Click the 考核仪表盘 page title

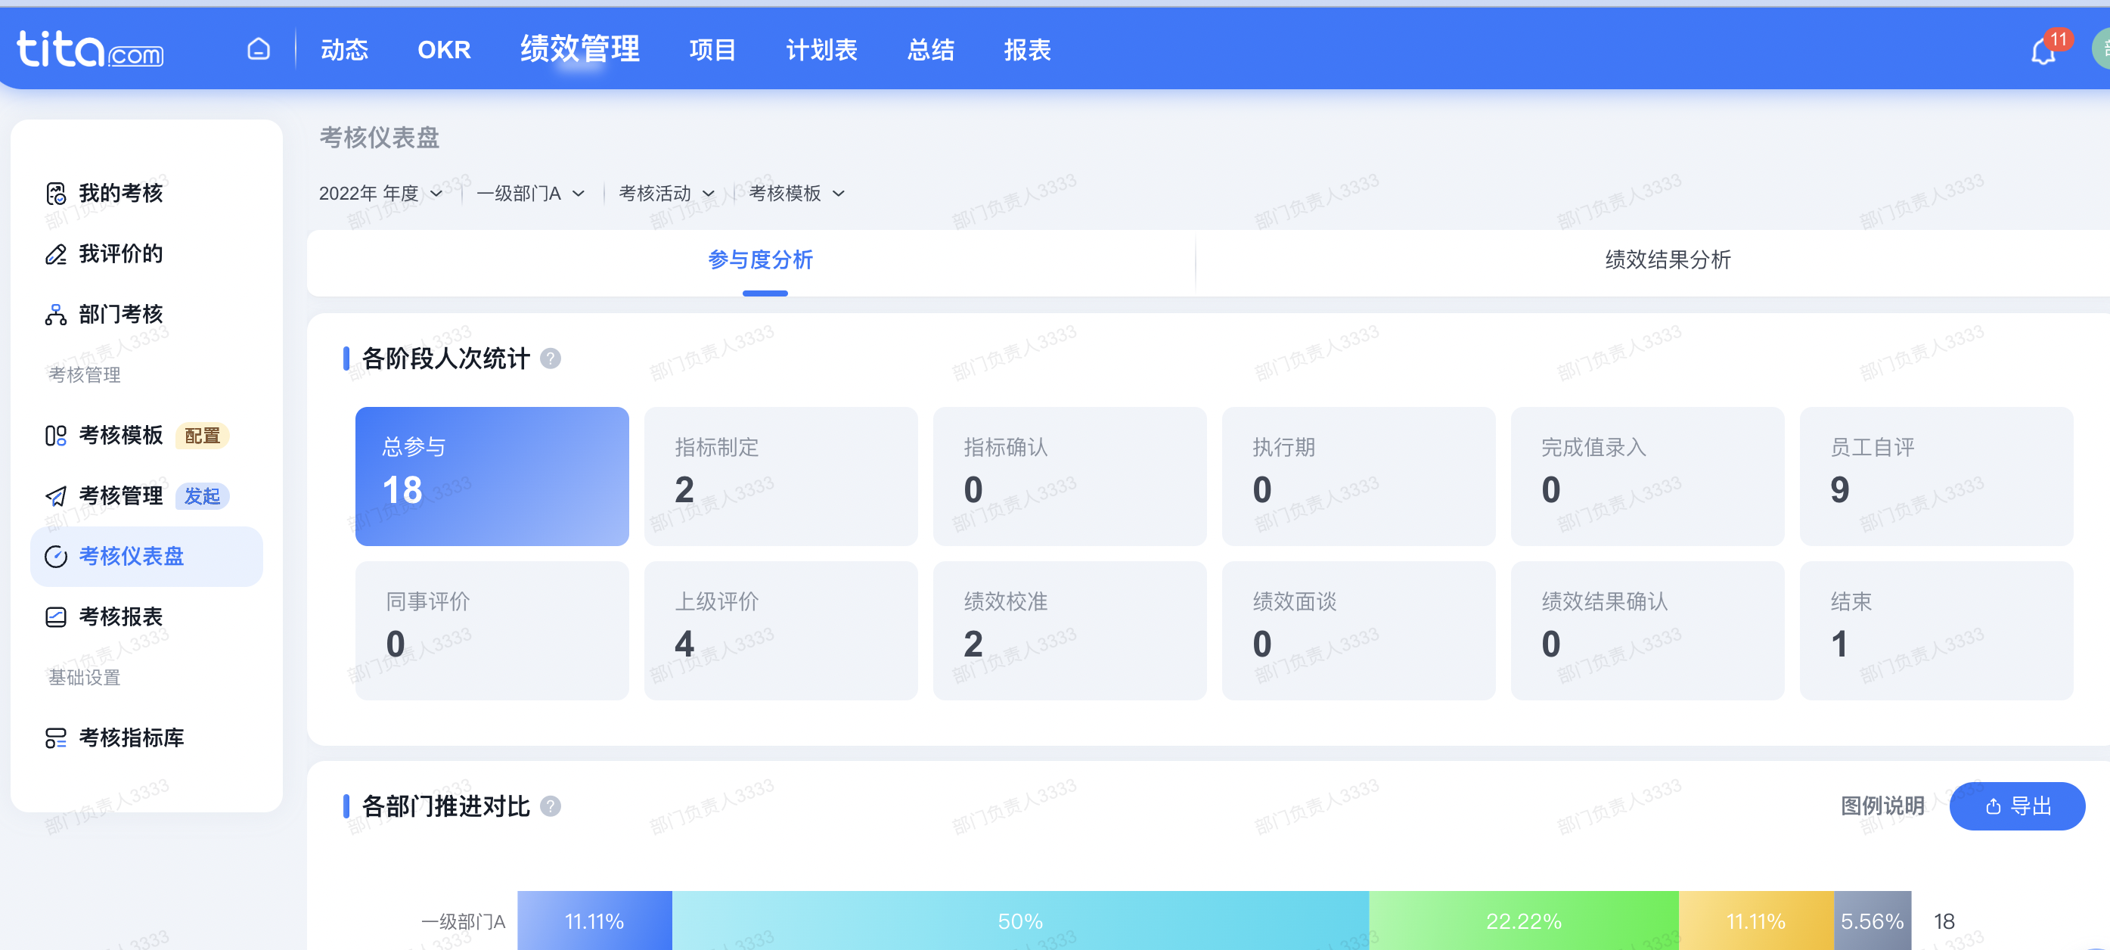click(379, 138)
